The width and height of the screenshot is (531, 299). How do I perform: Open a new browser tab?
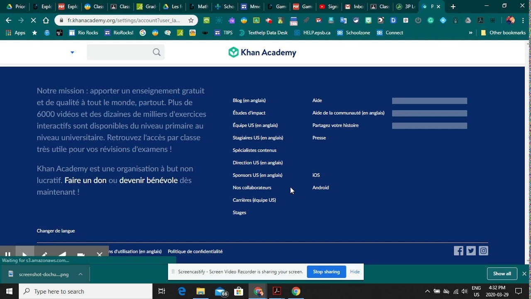tap(453, 7)
